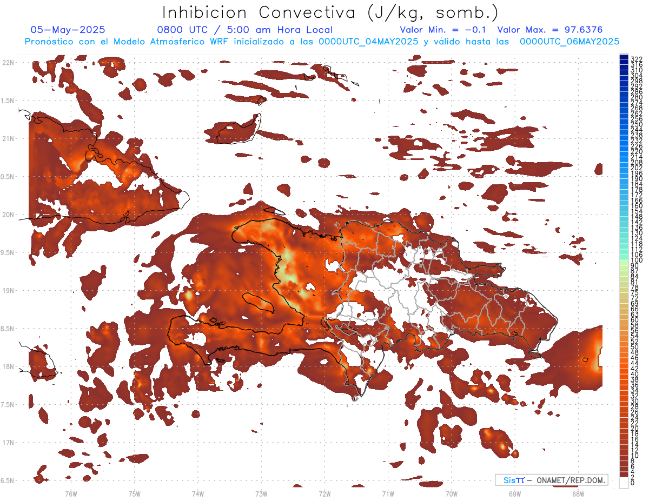Click the '17N' latitude label

[8, 443]
